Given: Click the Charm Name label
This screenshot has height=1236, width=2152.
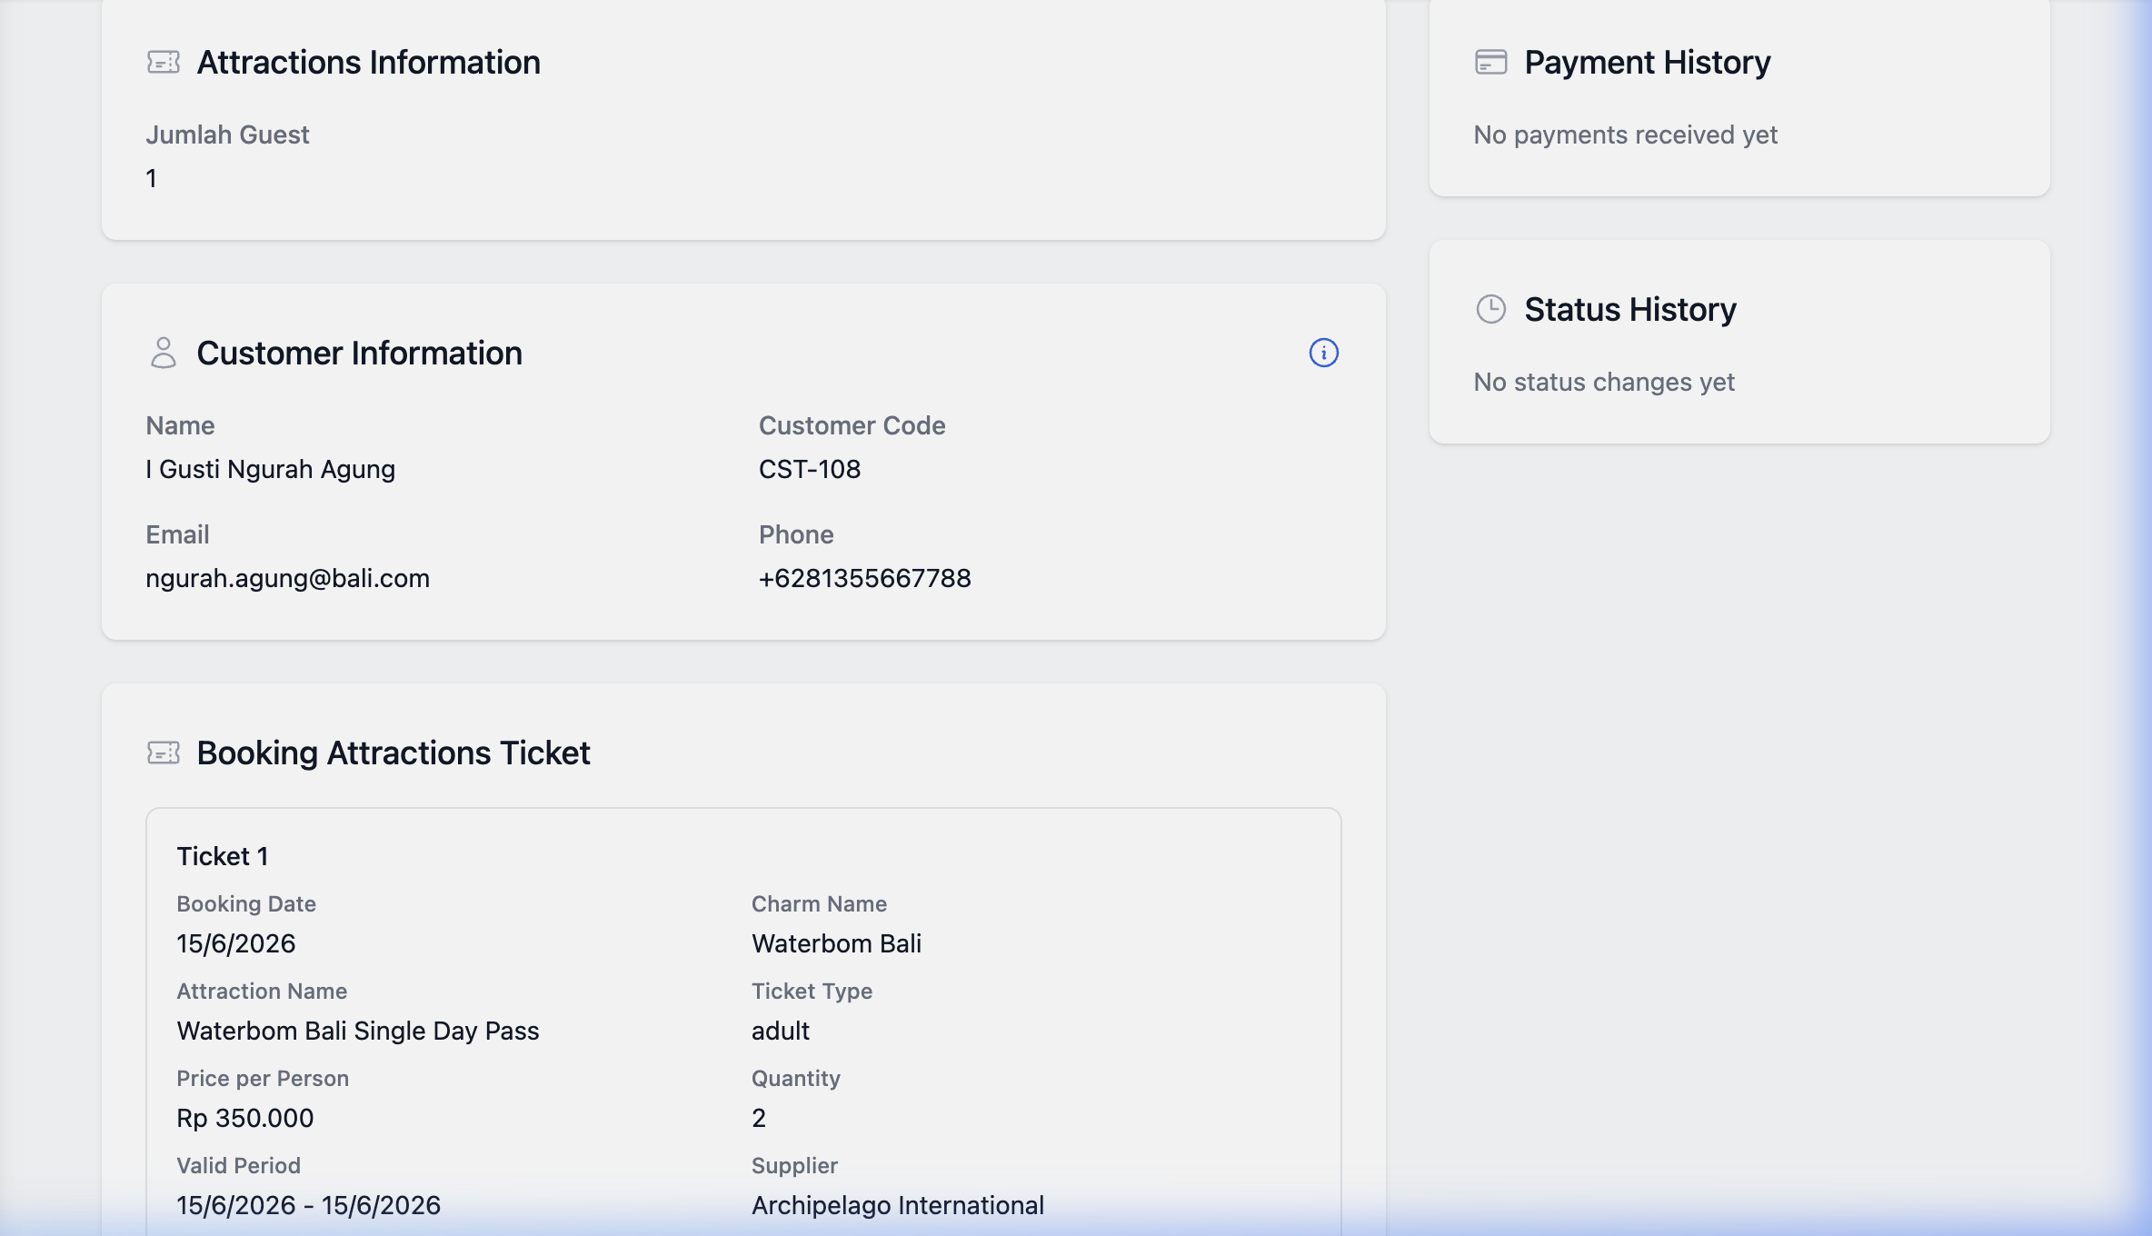Looking at the screenshot, I should tap(819, 903).
